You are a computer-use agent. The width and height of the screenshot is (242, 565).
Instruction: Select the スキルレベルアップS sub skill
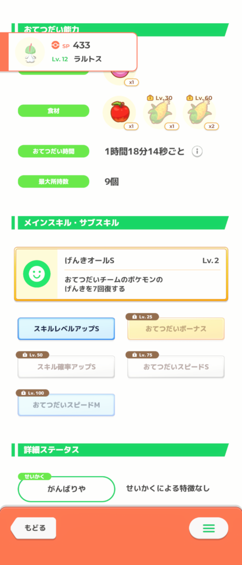pos(66,329)
